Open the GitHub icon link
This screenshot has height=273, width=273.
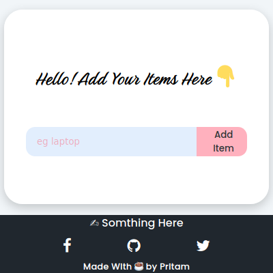click(x=134, y=246)
